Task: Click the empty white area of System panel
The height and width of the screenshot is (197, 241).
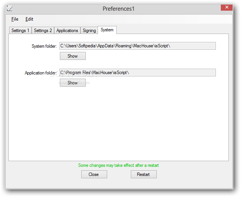Action: [x=119, y=123]
